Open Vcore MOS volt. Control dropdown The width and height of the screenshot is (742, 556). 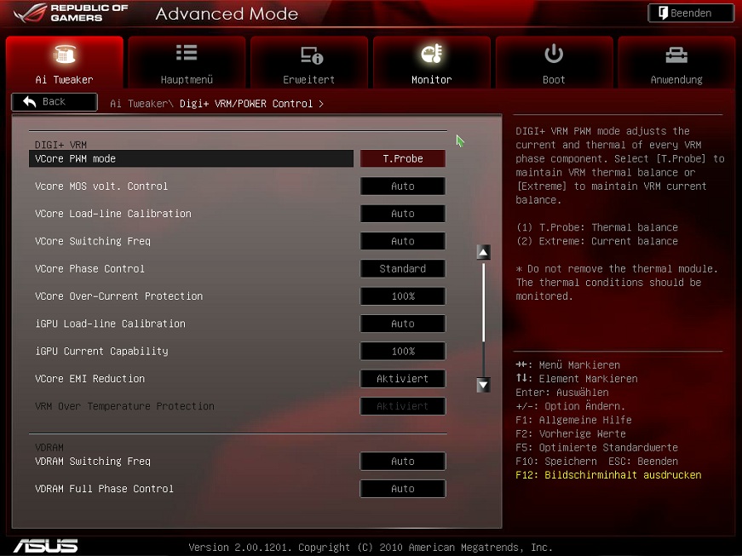pos(403,186)
